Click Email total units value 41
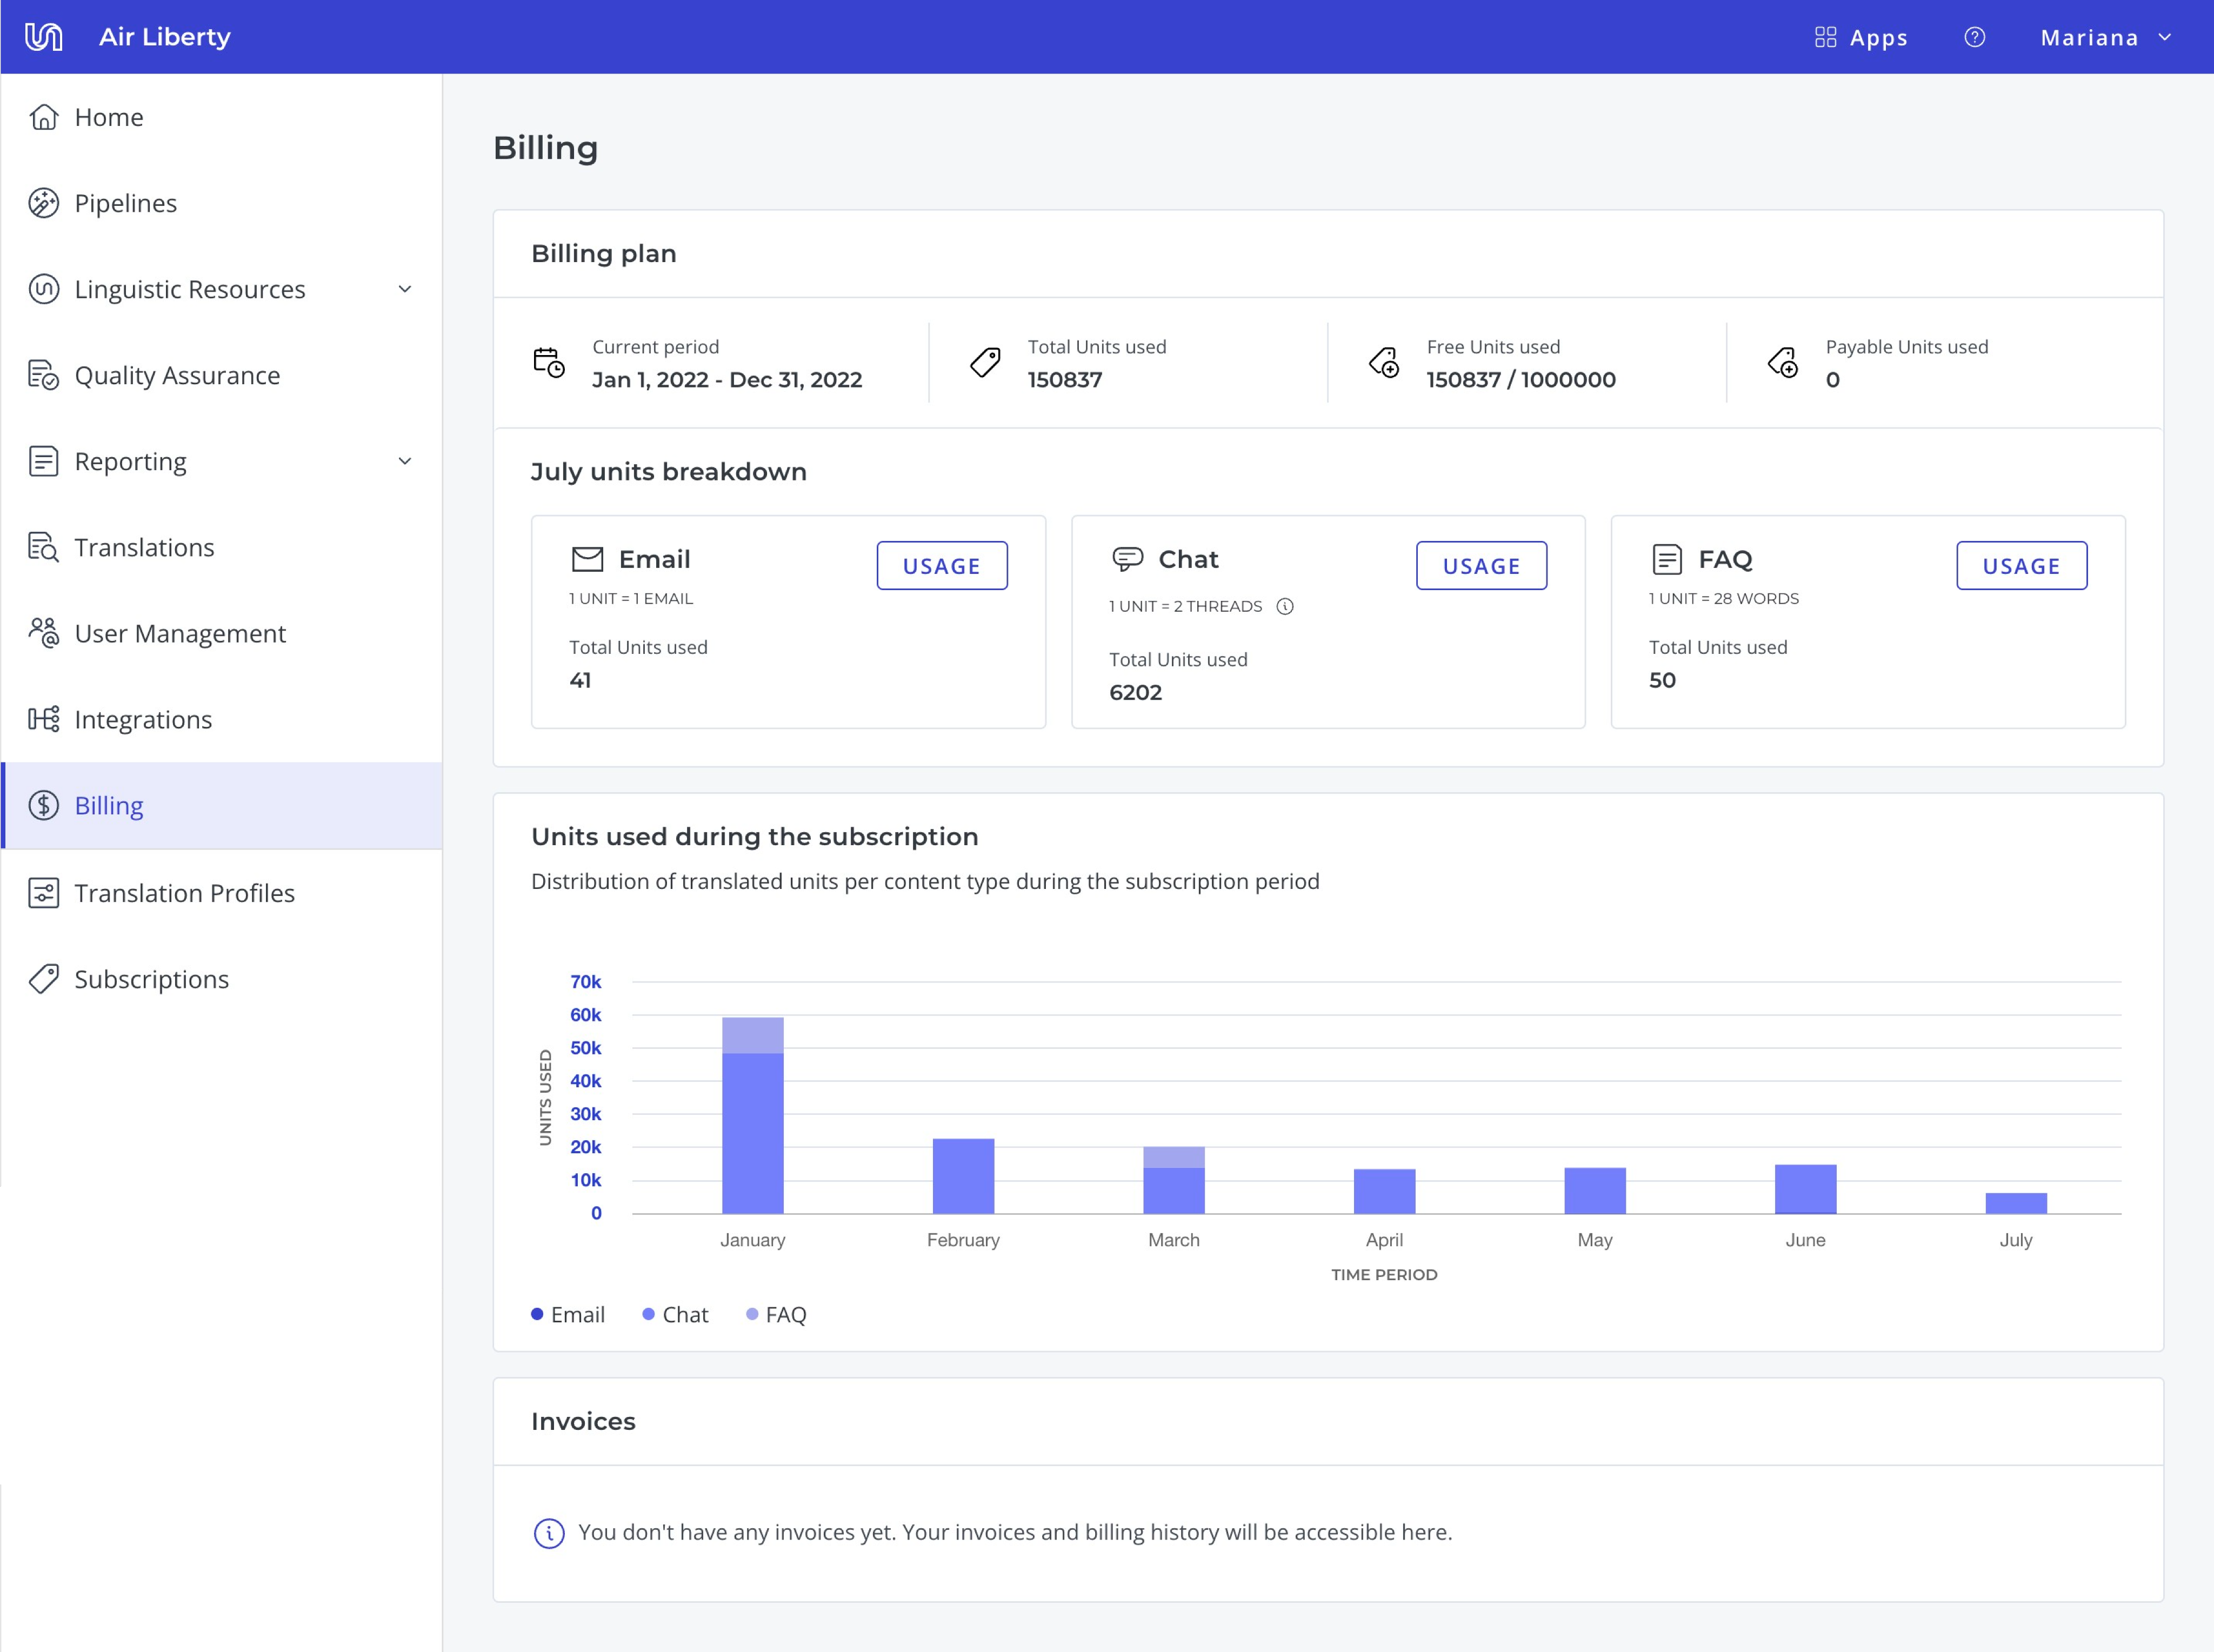 pyautogui.click(x=580, y=680)
